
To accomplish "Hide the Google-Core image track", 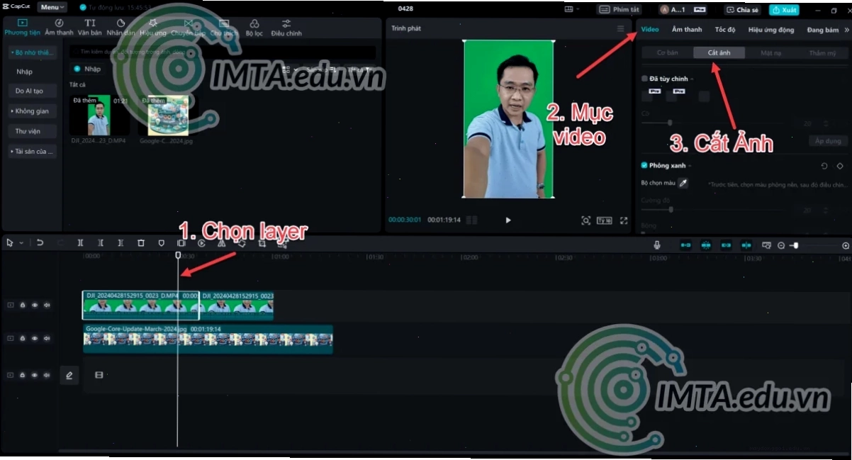I will click(35, 339).
